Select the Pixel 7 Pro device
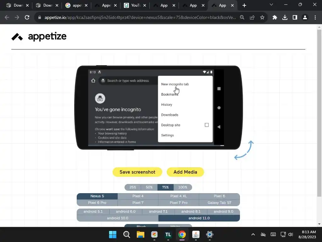Image resolution: width=322 pixels, height=242 pixels. tap(179, 203)
